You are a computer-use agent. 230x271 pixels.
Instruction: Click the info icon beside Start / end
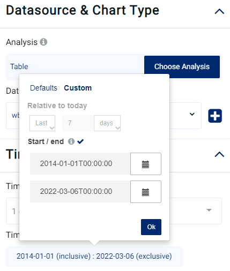71,141
